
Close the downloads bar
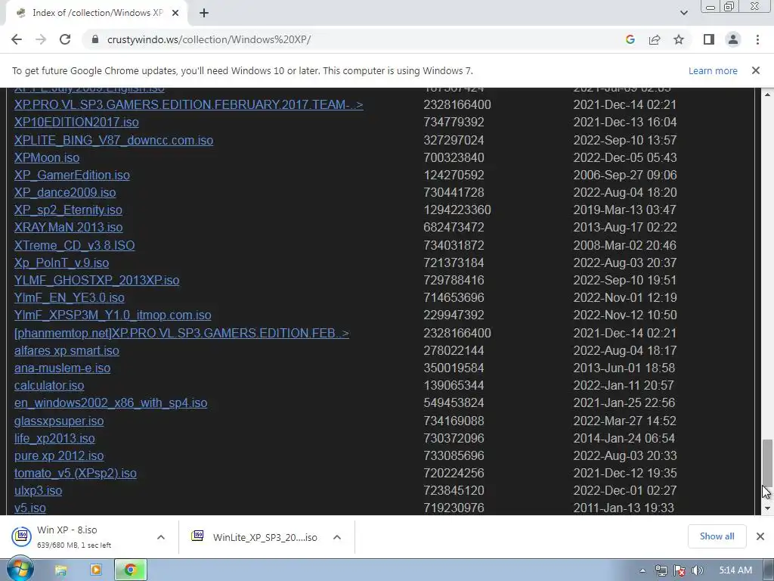coord(760,536)
